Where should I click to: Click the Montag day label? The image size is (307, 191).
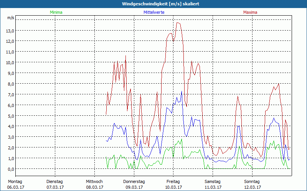click(15, 182)
